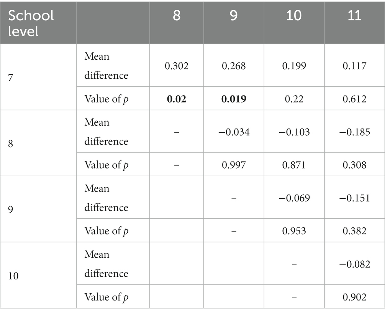Click the bold p value 0.019
The height and width of the screenshot is (315, 385).
[234, 99]
